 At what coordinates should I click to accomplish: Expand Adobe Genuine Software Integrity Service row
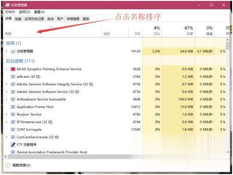(x=6, y=84)
